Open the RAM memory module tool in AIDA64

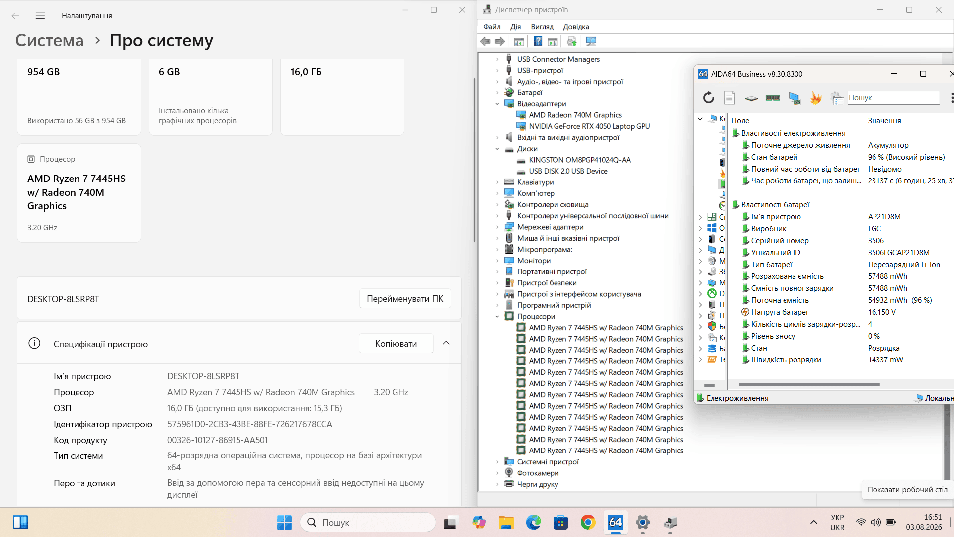coord(773,98)
